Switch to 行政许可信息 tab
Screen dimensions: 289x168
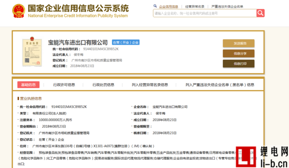click(x=64, y=84)
